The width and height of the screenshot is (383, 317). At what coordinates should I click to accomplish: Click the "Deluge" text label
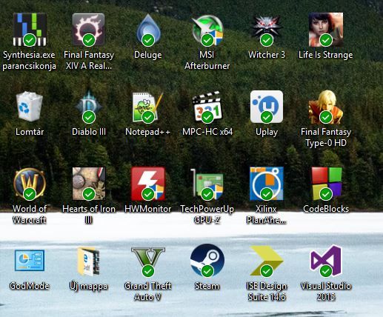point(148,55)
